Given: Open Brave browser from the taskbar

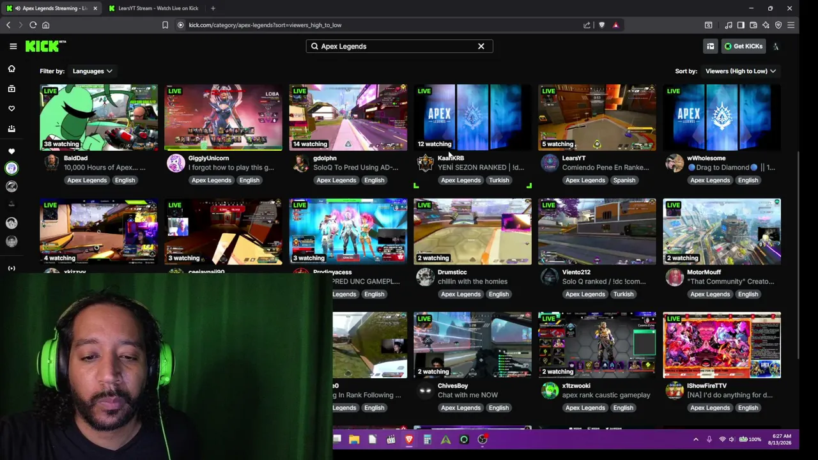Looking at the screenshot, I should pos(409,440).
